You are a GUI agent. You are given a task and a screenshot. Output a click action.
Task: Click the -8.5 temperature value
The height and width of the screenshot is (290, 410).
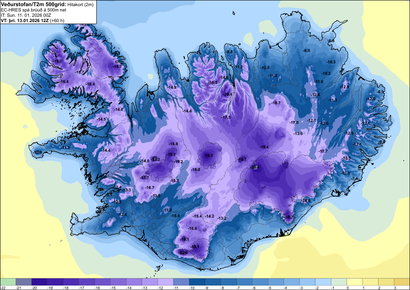click(306, 50)
